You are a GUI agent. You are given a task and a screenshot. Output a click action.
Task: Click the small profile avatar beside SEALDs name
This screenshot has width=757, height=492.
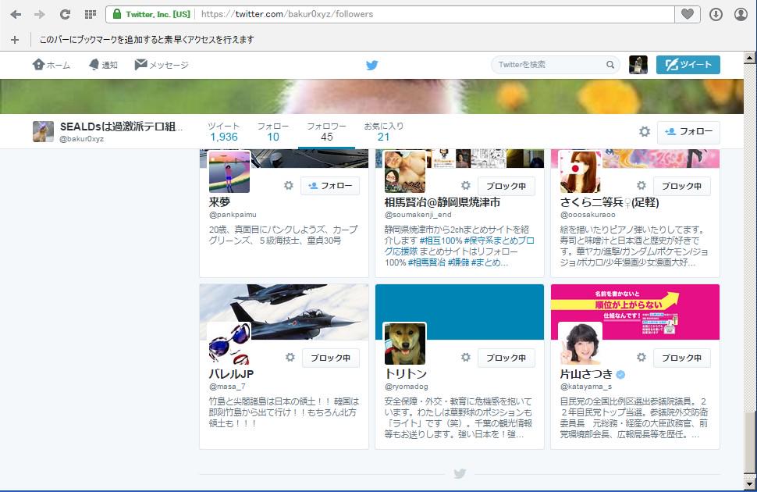[43, 131]
